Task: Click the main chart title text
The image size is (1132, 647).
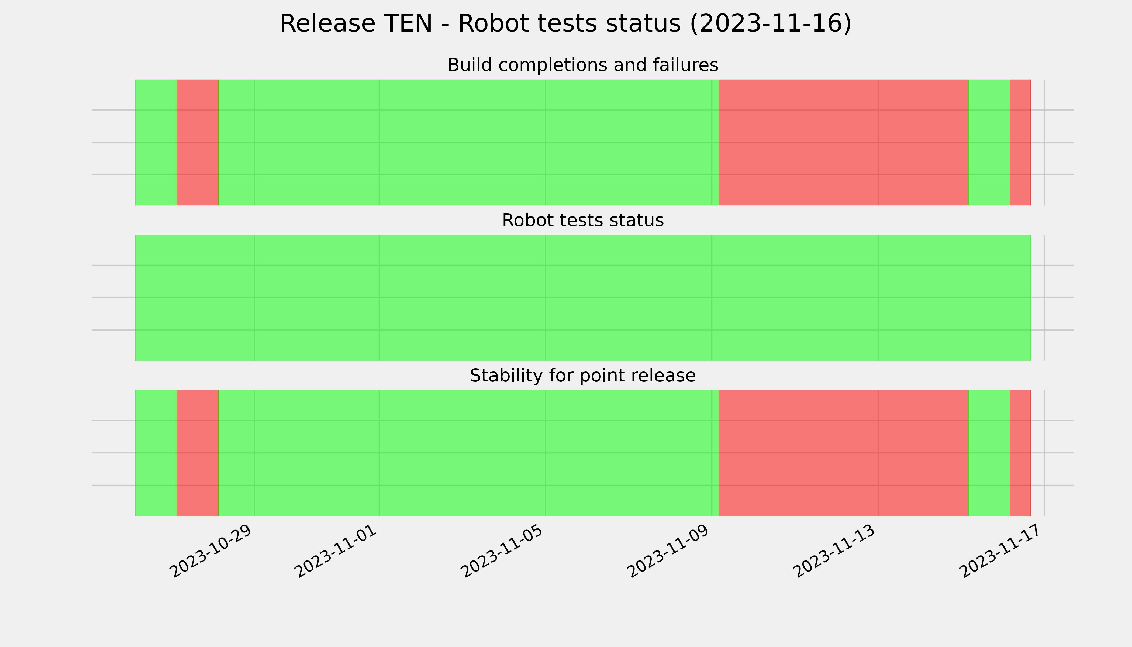Action: pos(565,23)
